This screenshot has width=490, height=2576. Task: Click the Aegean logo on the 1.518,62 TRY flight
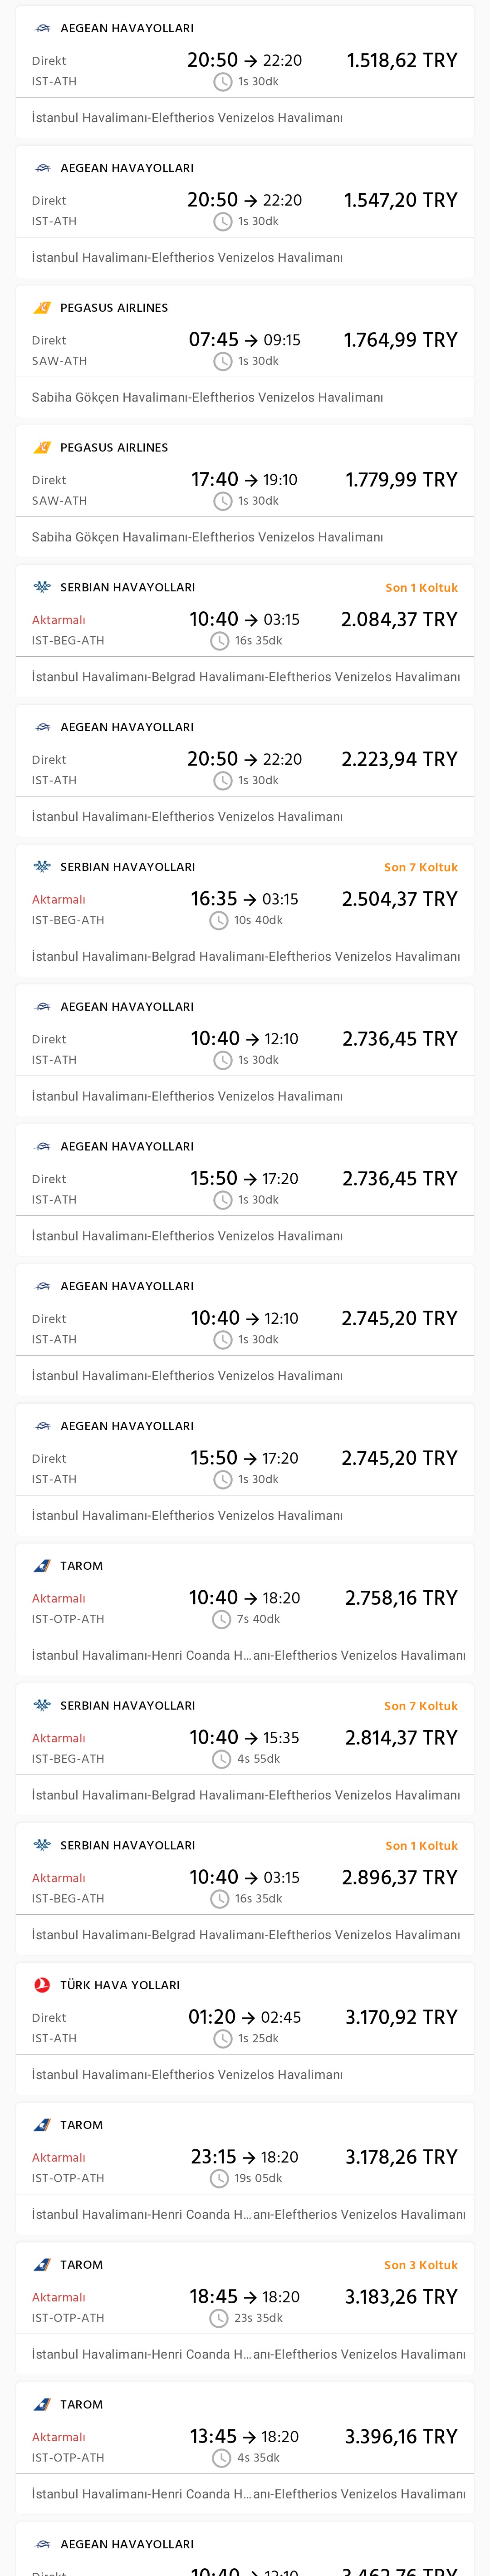point(42,28)
